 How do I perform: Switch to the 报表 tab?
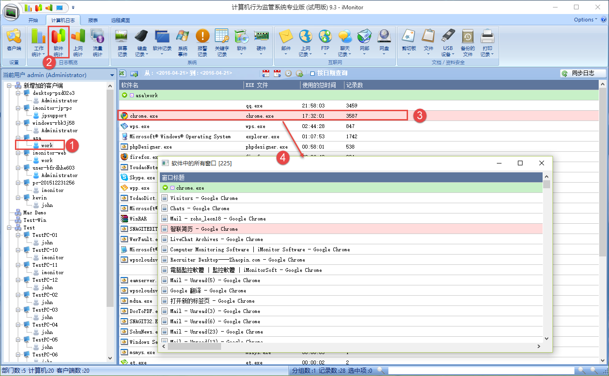coord(93,20)
